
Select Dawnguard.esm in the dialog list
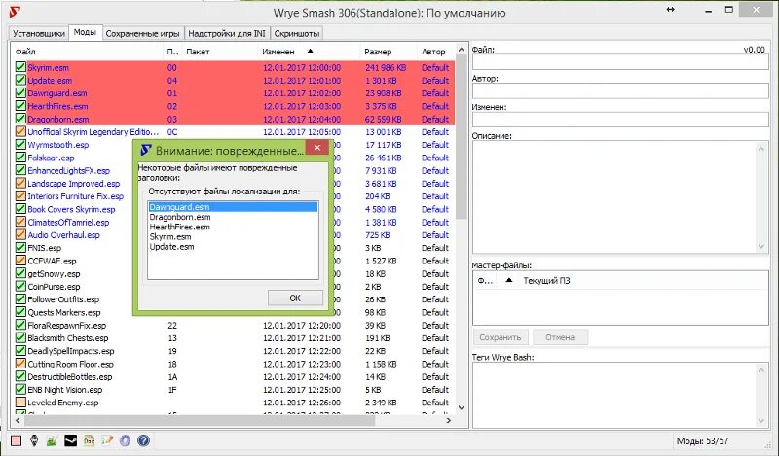pos(233,207)
